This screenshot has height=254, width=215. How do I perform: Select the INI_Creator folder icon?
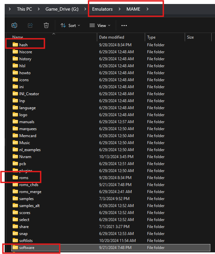15,94
